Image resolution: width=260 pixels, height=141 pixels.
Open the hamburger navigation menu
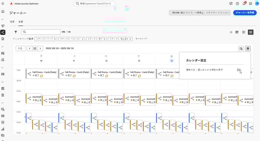(x=3, y=3)
